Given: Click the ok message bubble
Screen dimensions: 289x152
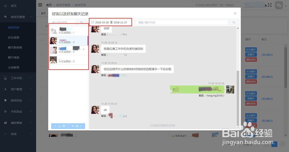Looking at the screenshot, I should pos(105,110).
